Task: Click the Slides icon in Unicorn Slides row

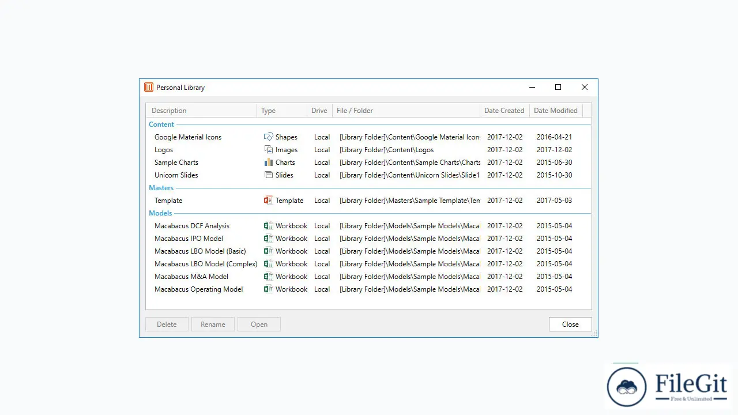Action: (268, 175)
